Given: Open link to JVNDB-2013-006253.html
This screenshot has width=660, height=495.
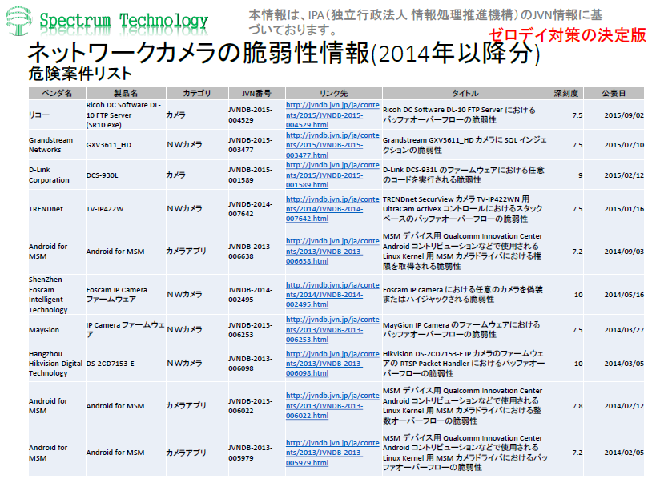Looking at the screenshot, I should click(x=332, y=329).
